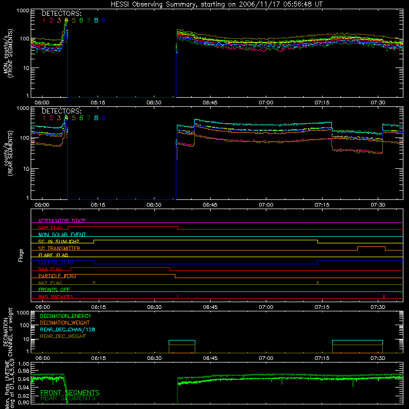Viewport: 409px width, 409px height.
Task: Select red detector 1 in rear segments legend
Action: tap(44, 118)
